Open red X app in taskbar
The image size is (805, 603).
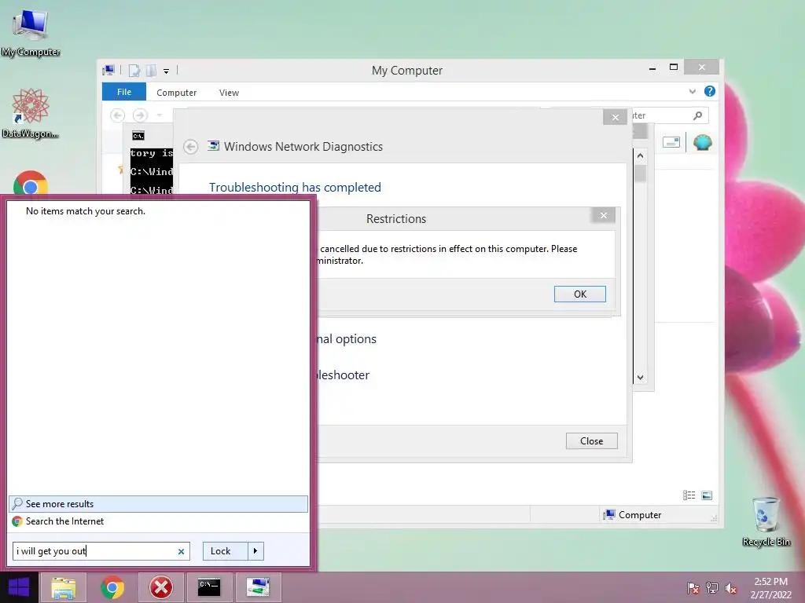pyautogui.click(x=161, y=587)
